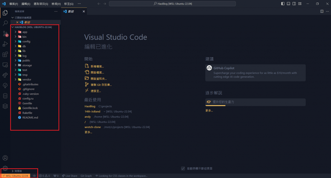Open the Live Share activity bar icon
The width and height of the screenshot is (331, 178).
[5, 75]
